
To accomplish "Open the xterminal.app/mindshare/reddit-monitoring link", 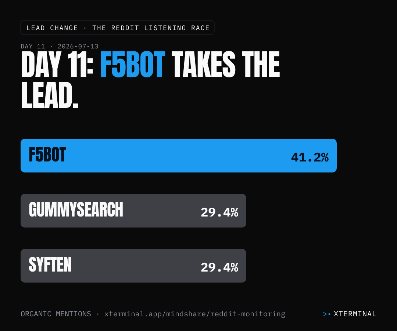I will point(195,314).
